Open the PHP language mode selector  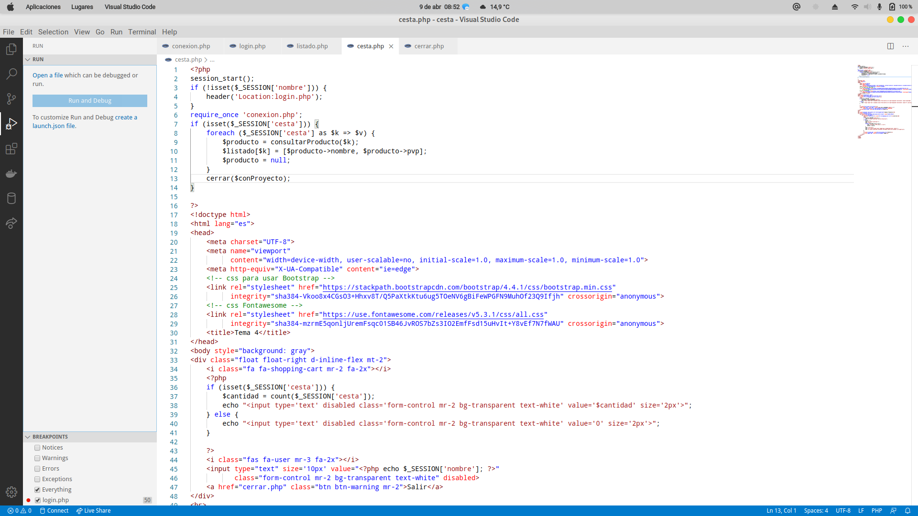coord(877,511)
